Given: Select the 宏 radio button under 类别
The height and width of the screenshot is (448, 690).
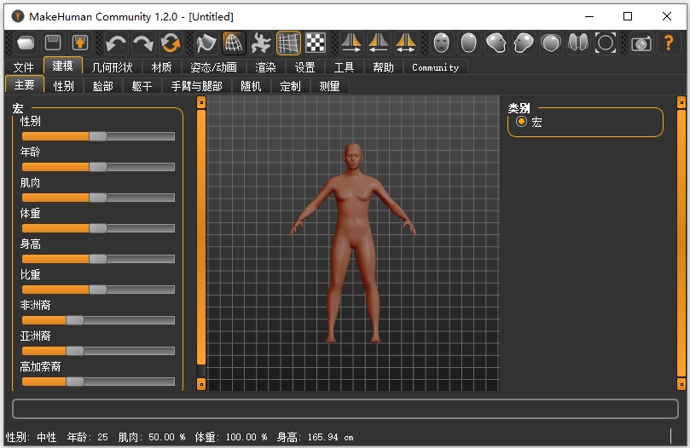Looking at the screenshot, I should tap(521, 123).
